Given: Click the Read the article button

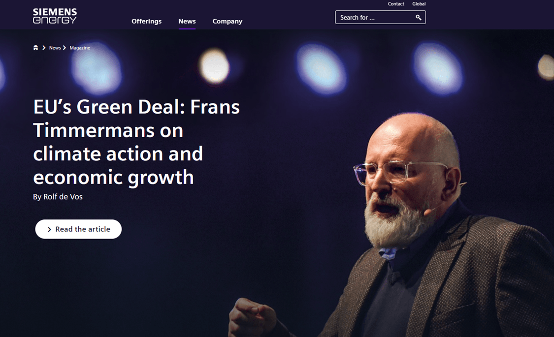Looking at the screenshot, I should tap(78, 229).
